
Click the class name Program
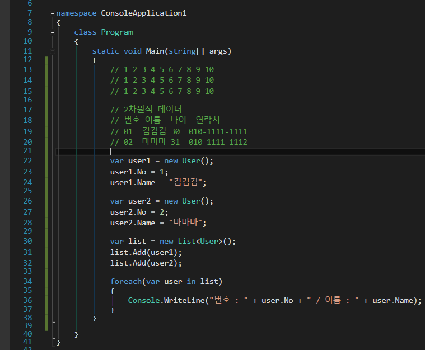pos(117,32)
